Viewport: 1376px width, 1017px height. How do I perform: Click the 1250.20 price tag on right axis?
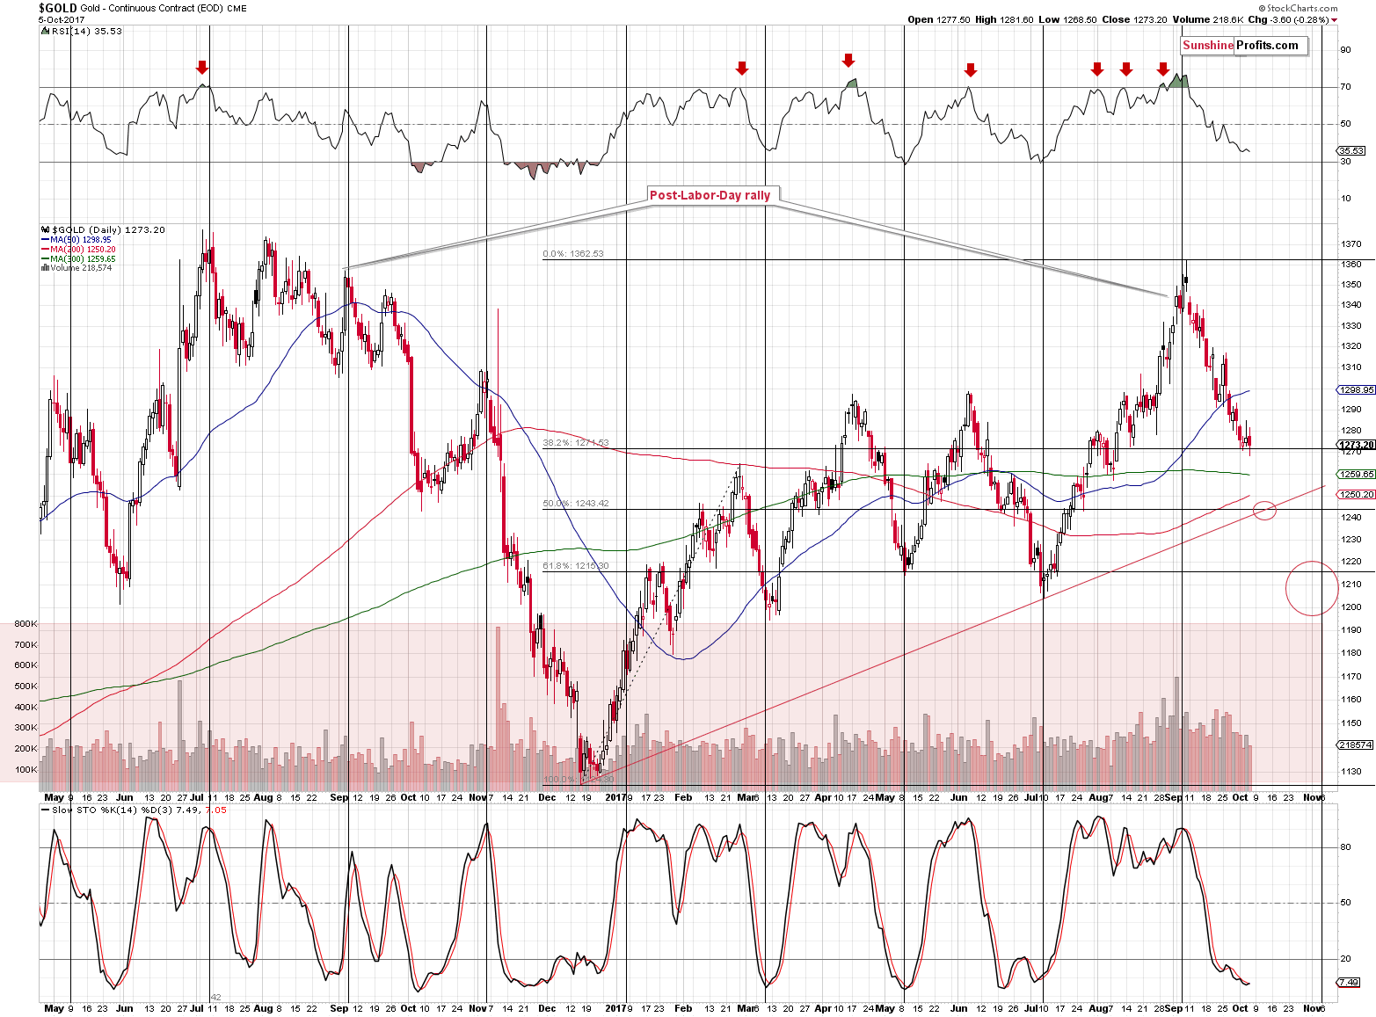1356,495
